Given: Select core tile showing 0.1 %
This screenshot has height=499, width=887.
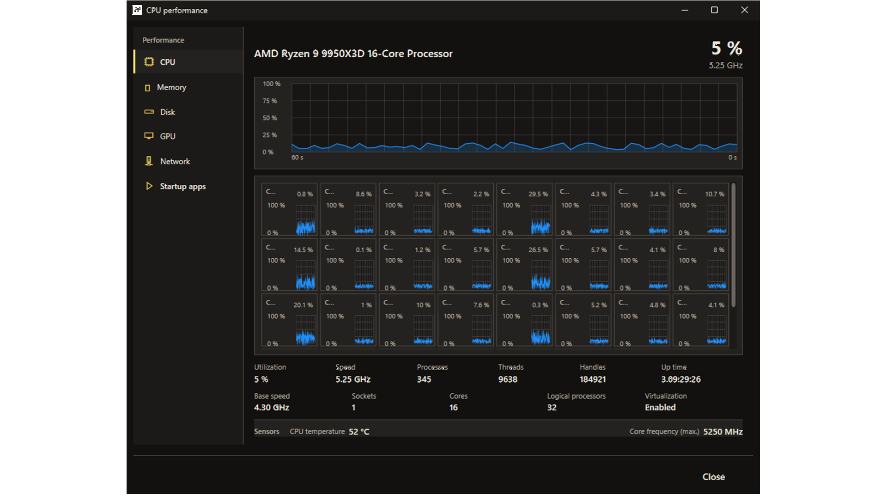Looking at the screenshot, I should tap(348, 265).
